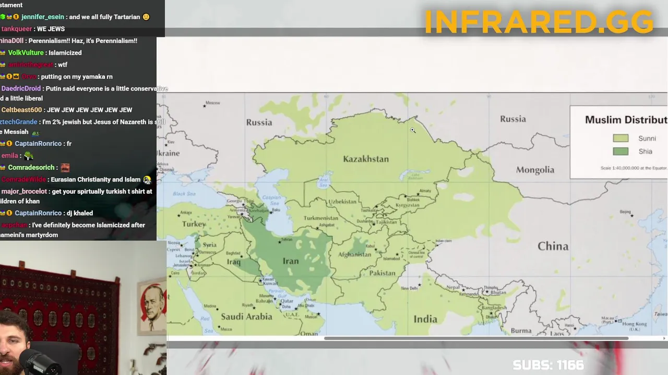Select the 'Saudi Arabia' map label
Screen dimensions: 668x375
click(246, 317)
